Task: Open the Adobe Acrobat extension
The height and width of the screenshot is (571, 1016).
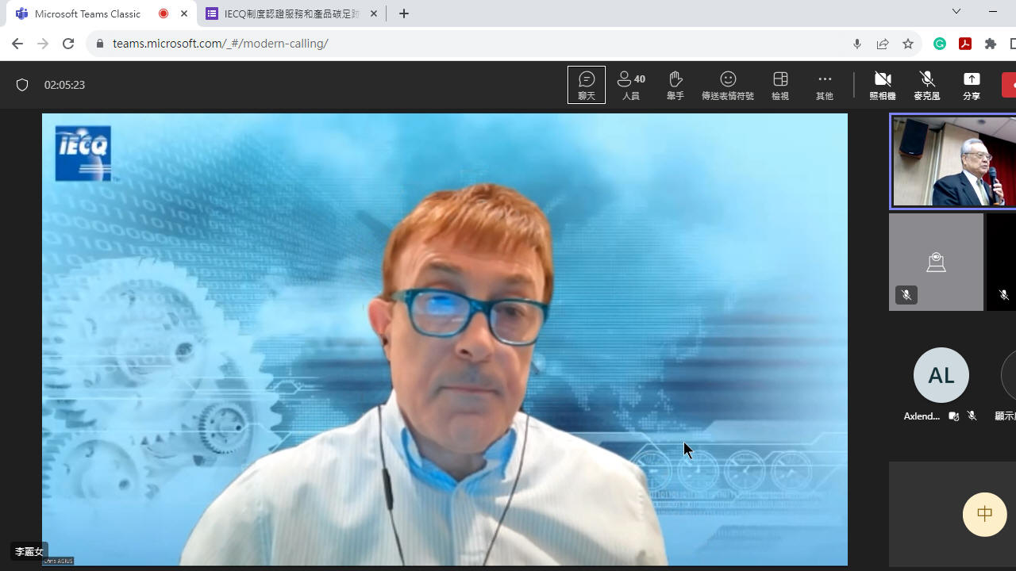Action: (x=965, y=44)
